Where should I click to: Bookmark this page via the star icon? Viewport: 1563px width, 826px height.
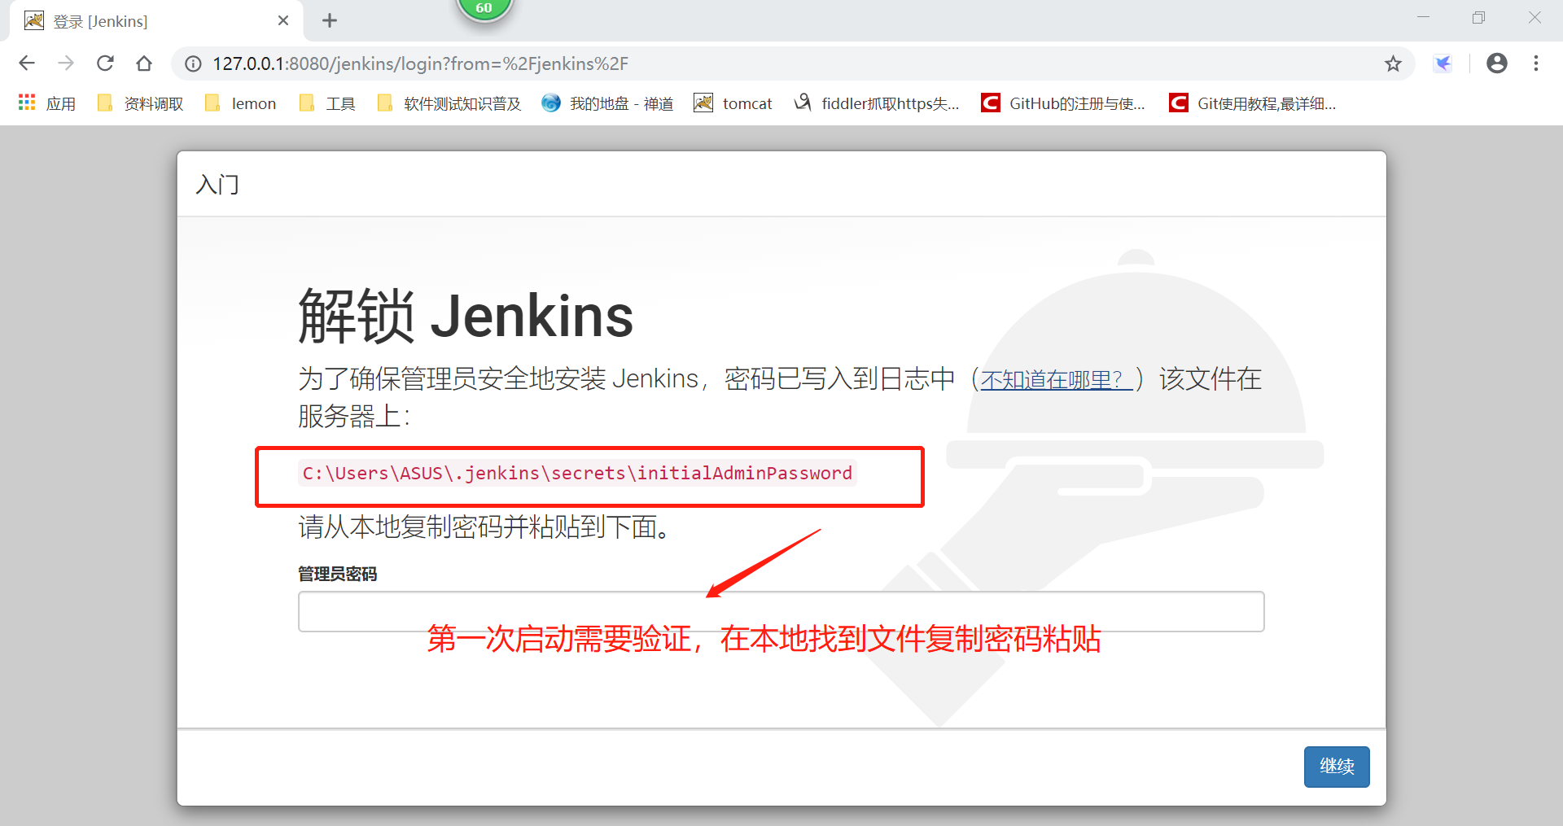pyautogui.click(x=1393, y=63)
